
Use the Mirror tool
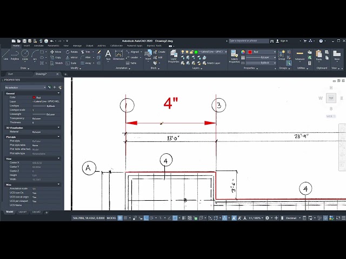click(72, 58)
